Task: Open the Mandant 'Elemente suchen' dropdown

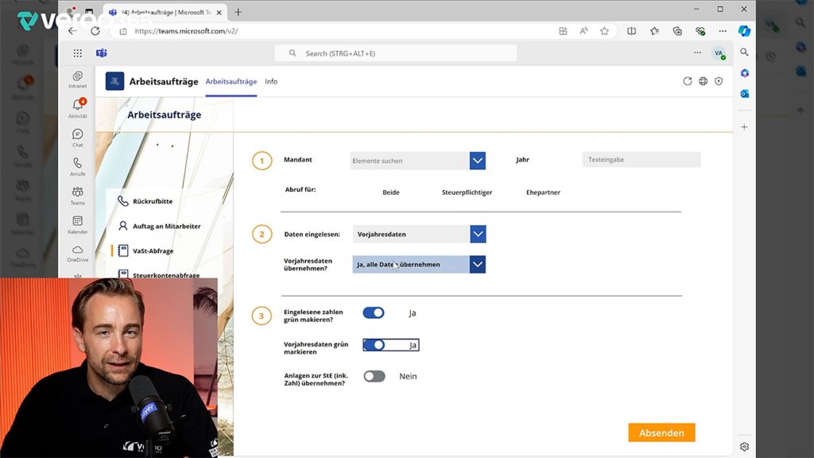Action: coord(477,160)
